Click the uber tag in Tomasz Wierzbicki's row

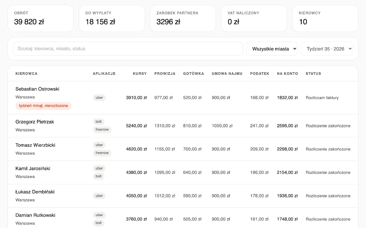99,145
